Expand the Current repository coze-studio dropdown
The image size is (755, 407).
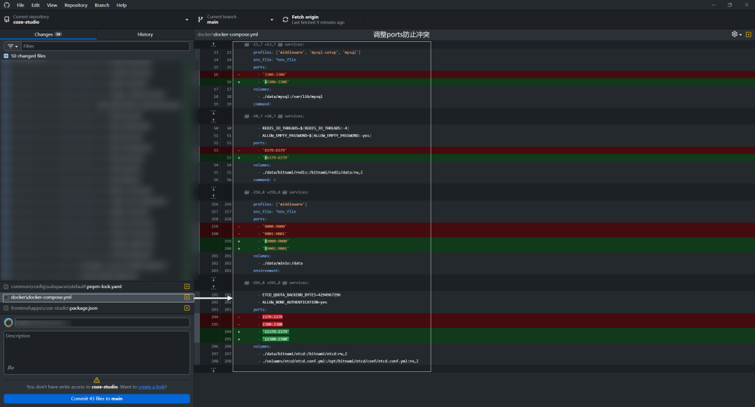96,20
